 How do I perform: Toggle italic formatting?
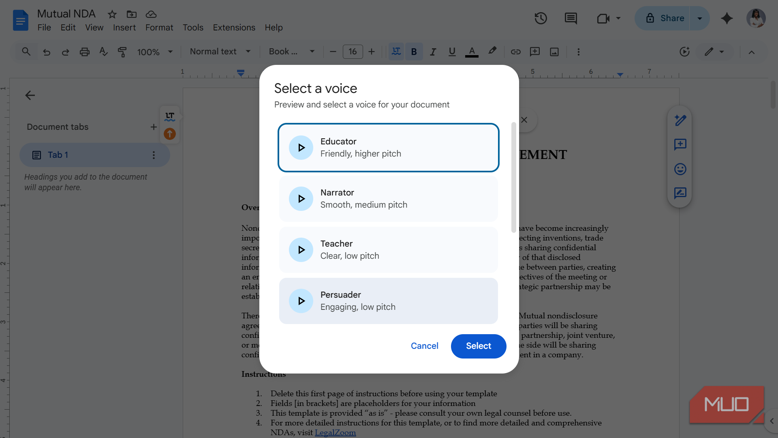point(433,52)
